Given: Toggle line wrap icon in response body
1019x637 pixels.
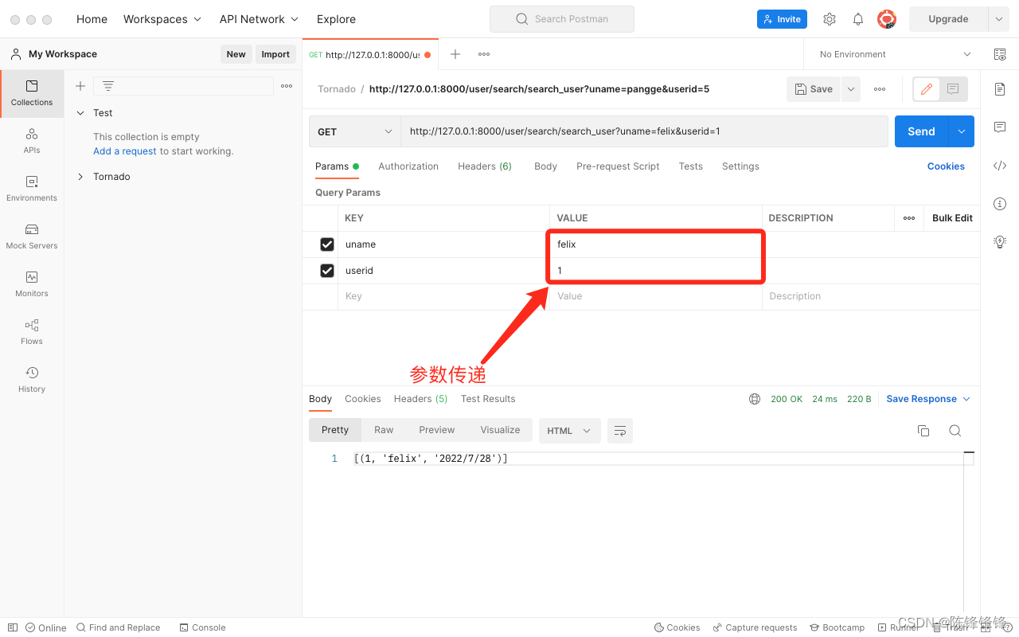Looking at the screenshot, I should click(620, 431).
